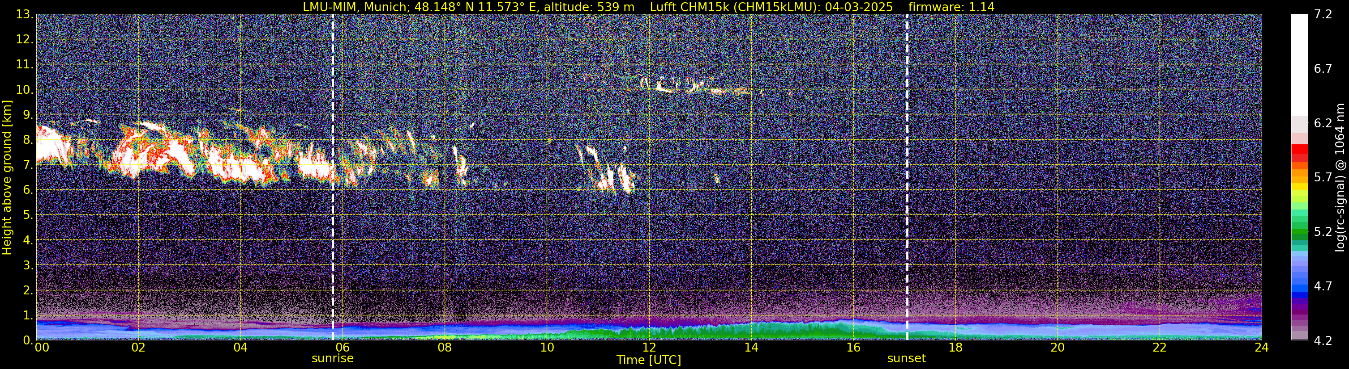Image resolution: width=1349 pixels, height=369 pixels.
Task: Click the colorbar tick value '7.2'
Action: click(1323, 14)
